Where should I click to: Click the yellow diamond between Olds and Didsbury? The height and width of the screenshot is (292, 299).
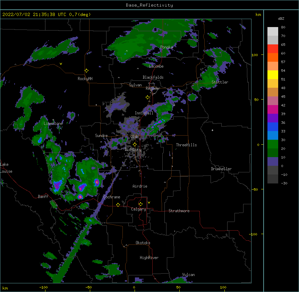(x=135, y=145)
